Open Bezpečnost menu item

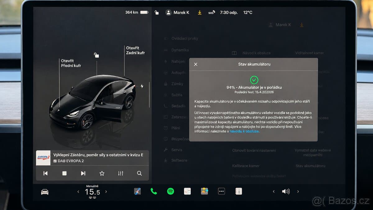pos(176,139)
